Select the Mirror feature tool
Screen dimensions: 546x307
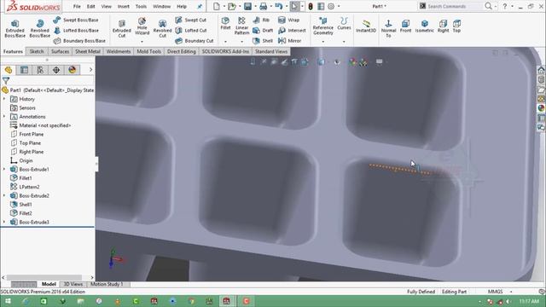coord(290,41)
